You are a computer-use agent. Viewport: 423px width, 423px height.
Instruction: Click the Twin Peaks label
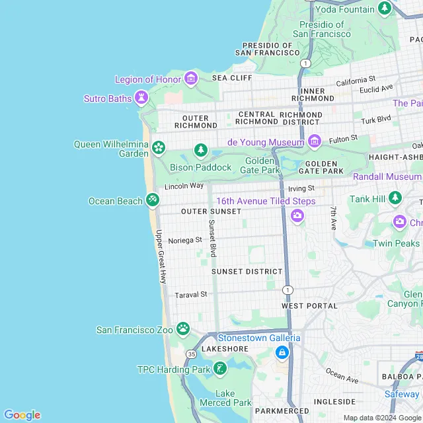pos(397,243)
